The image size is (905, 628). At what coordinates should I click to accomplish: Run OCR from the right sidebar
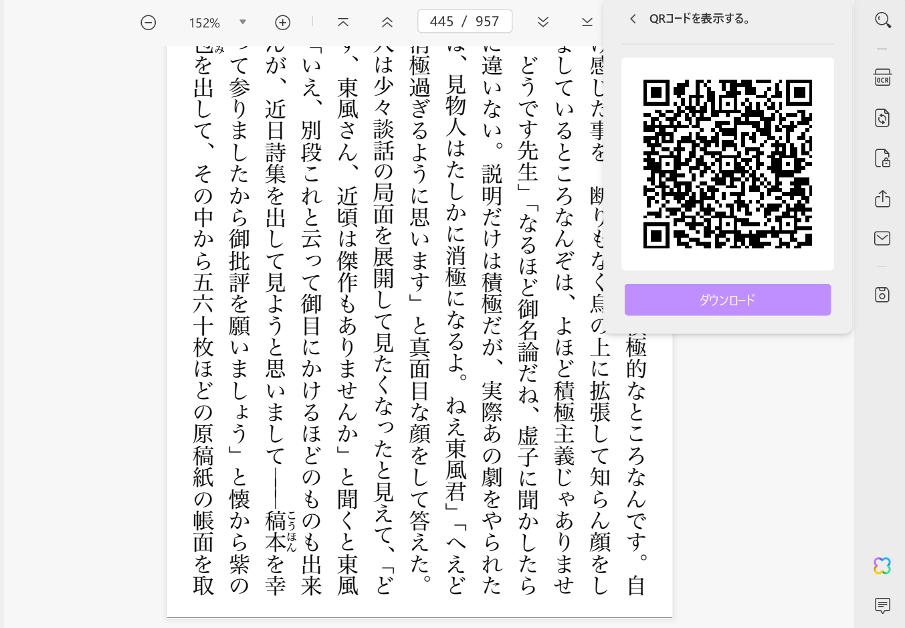click(883, 77)
